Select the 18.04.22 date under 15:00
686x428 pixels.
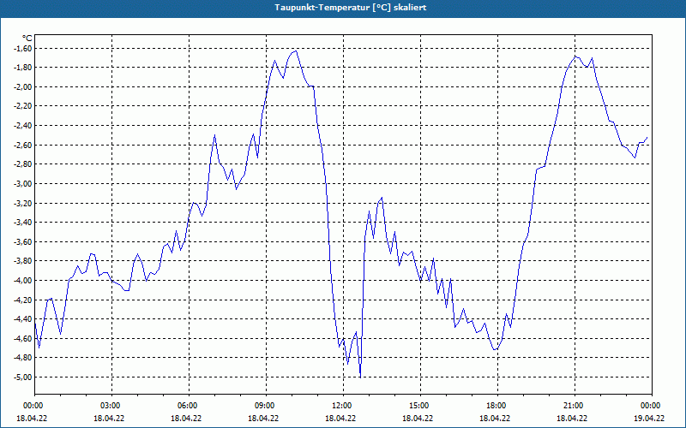click(x=418, y=418)
